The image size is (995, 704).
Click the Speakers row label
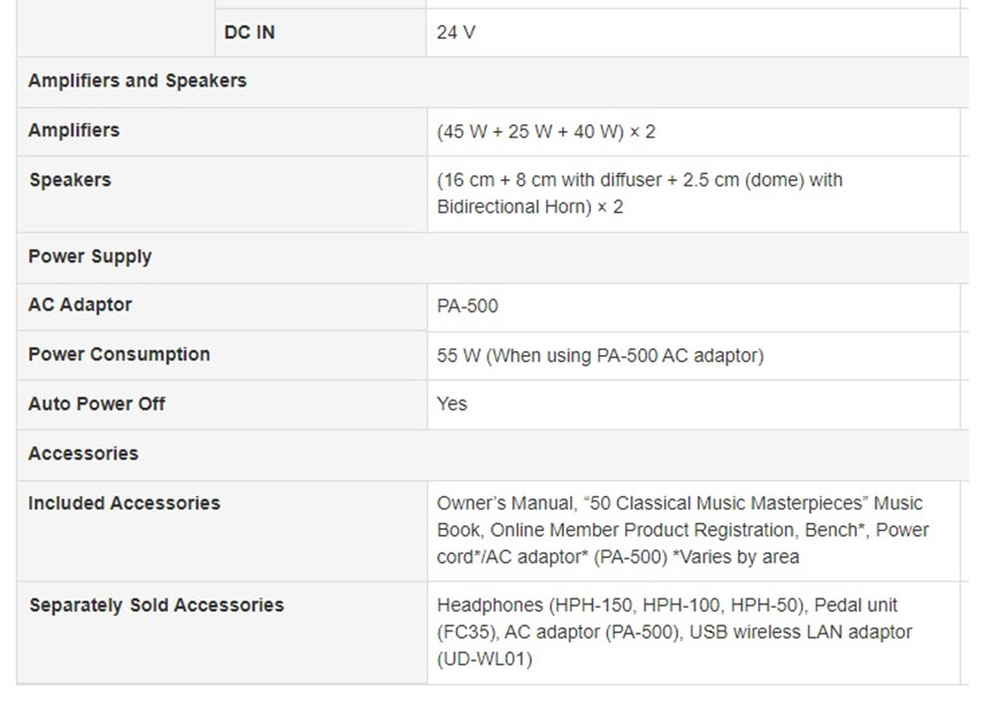(70, 180)
